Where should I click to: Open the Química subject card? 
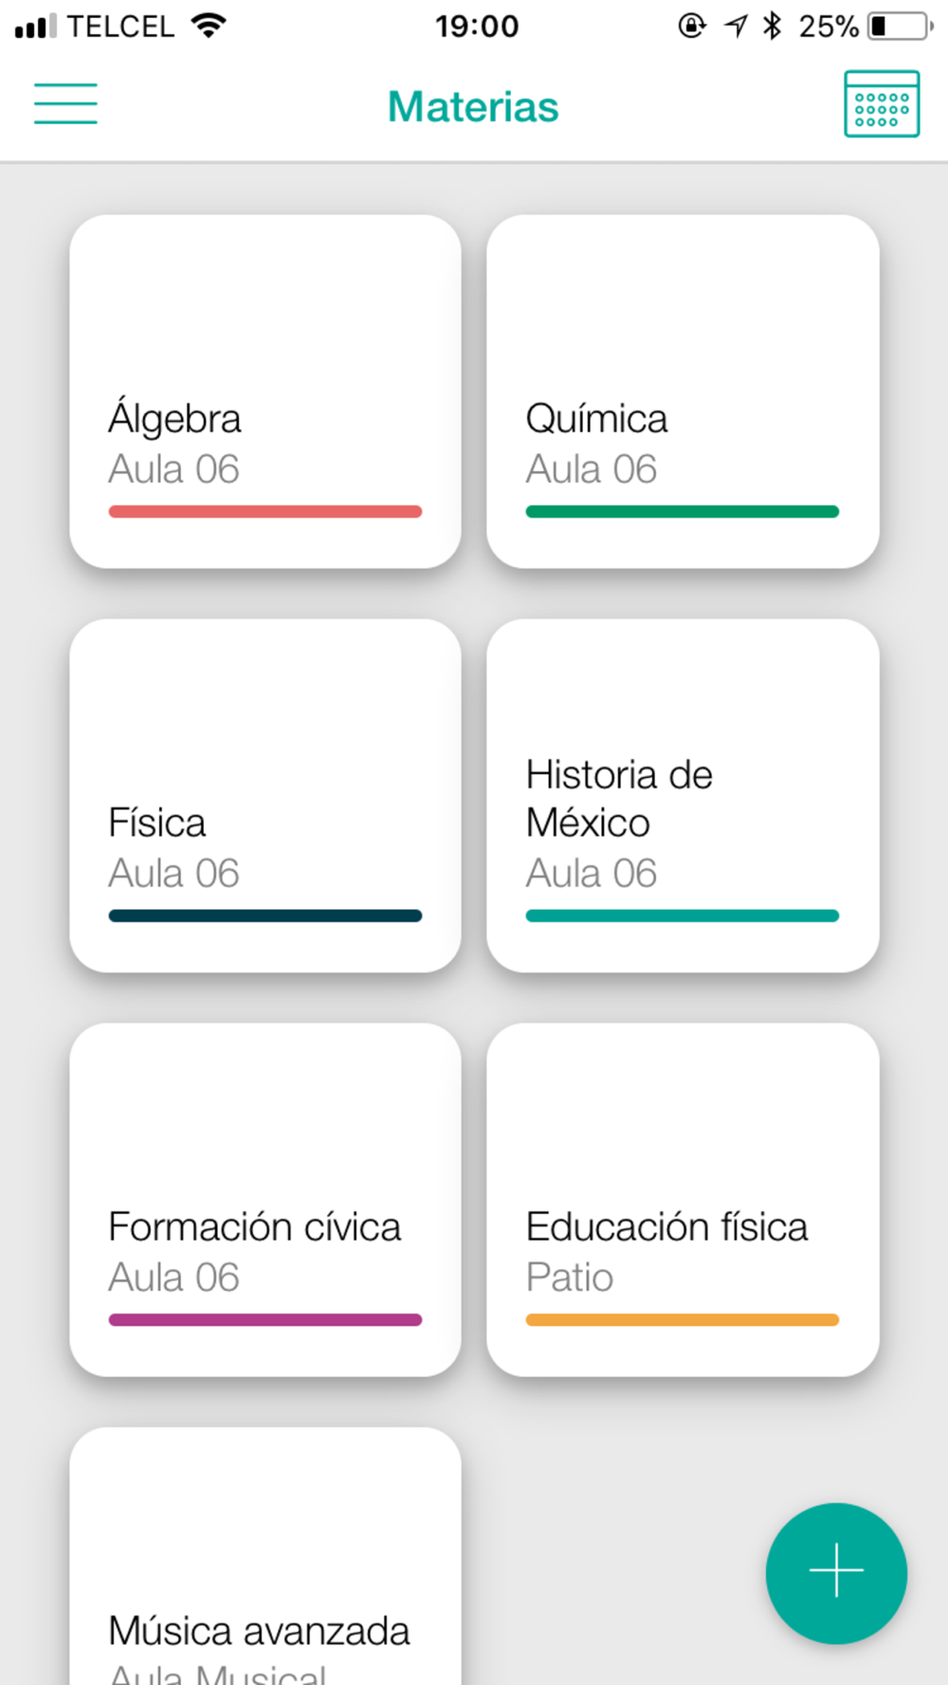click(x=683, y=391)
